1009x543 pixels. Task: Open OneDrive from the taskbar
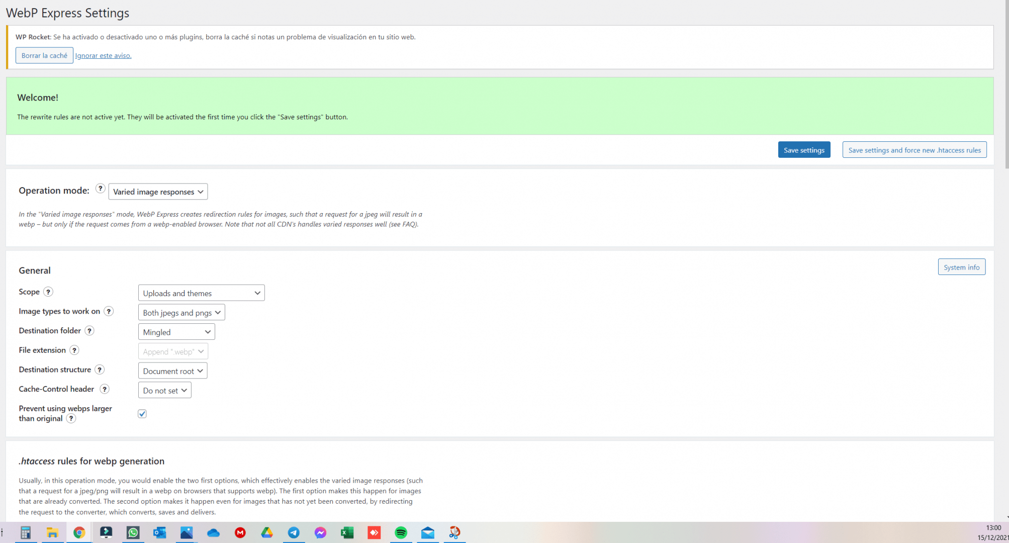click(214, 532)
